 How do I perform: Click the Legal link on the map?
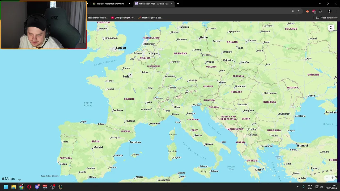click(x=19, y=180)
